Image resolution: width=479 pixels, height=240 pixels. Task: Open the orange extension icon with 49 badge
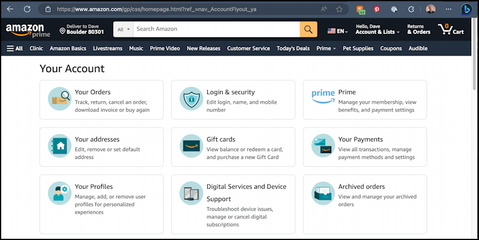pos(361,10)
